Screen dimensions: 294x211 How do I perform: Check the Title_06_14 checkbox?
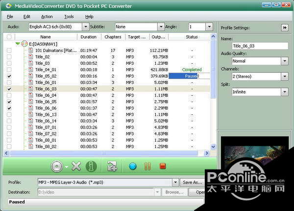coord(9,121)
